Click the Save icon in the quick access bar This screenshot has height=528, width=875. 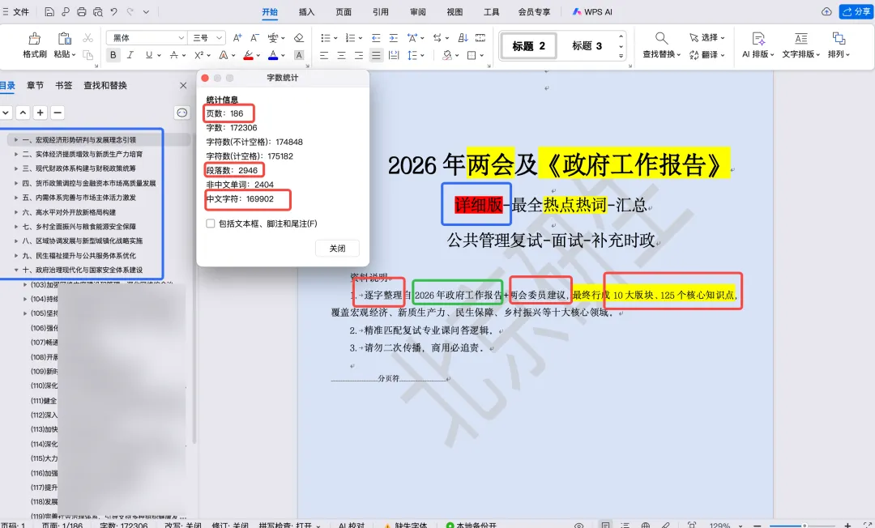pos(49,11)
